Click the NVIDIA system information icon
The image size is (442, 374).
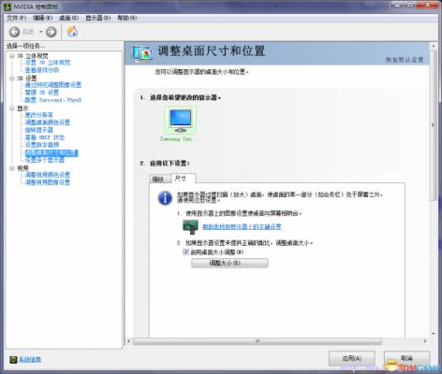13,360
